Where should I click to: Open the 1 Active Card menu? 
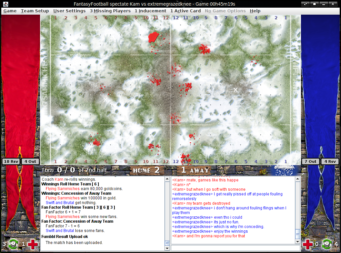click(186, 11)
